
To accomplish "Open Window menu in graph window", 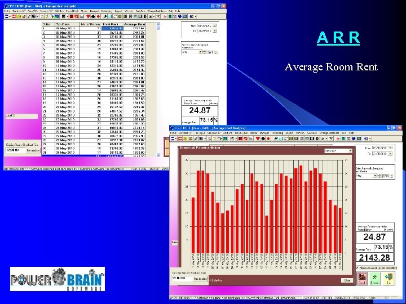I will [x=300, y=133].
